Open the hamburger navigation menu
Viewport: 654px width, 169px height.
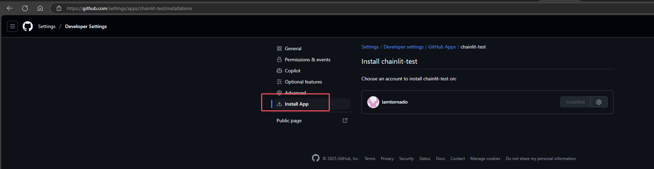[12, 26]
